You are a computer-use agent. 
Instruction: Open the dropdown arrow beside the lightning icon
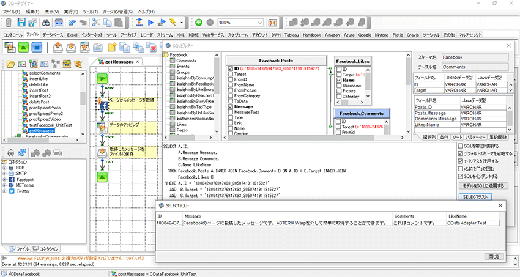tap(182, 23)
